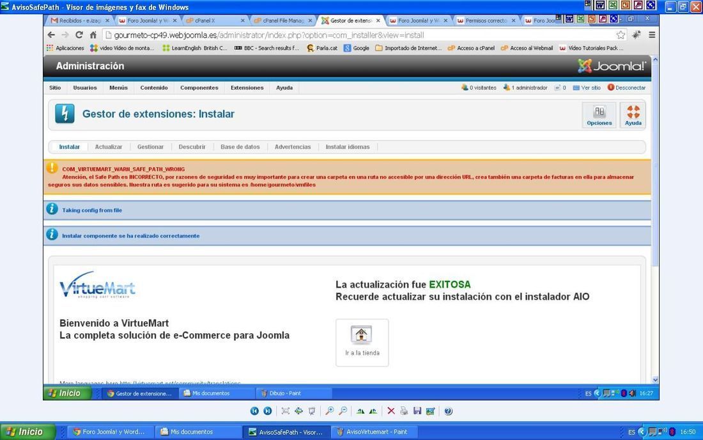The width and height of the screenshot is (703, 440).
Task: Switch to the Base de datos tab
Action: click(x=240, y=147)
